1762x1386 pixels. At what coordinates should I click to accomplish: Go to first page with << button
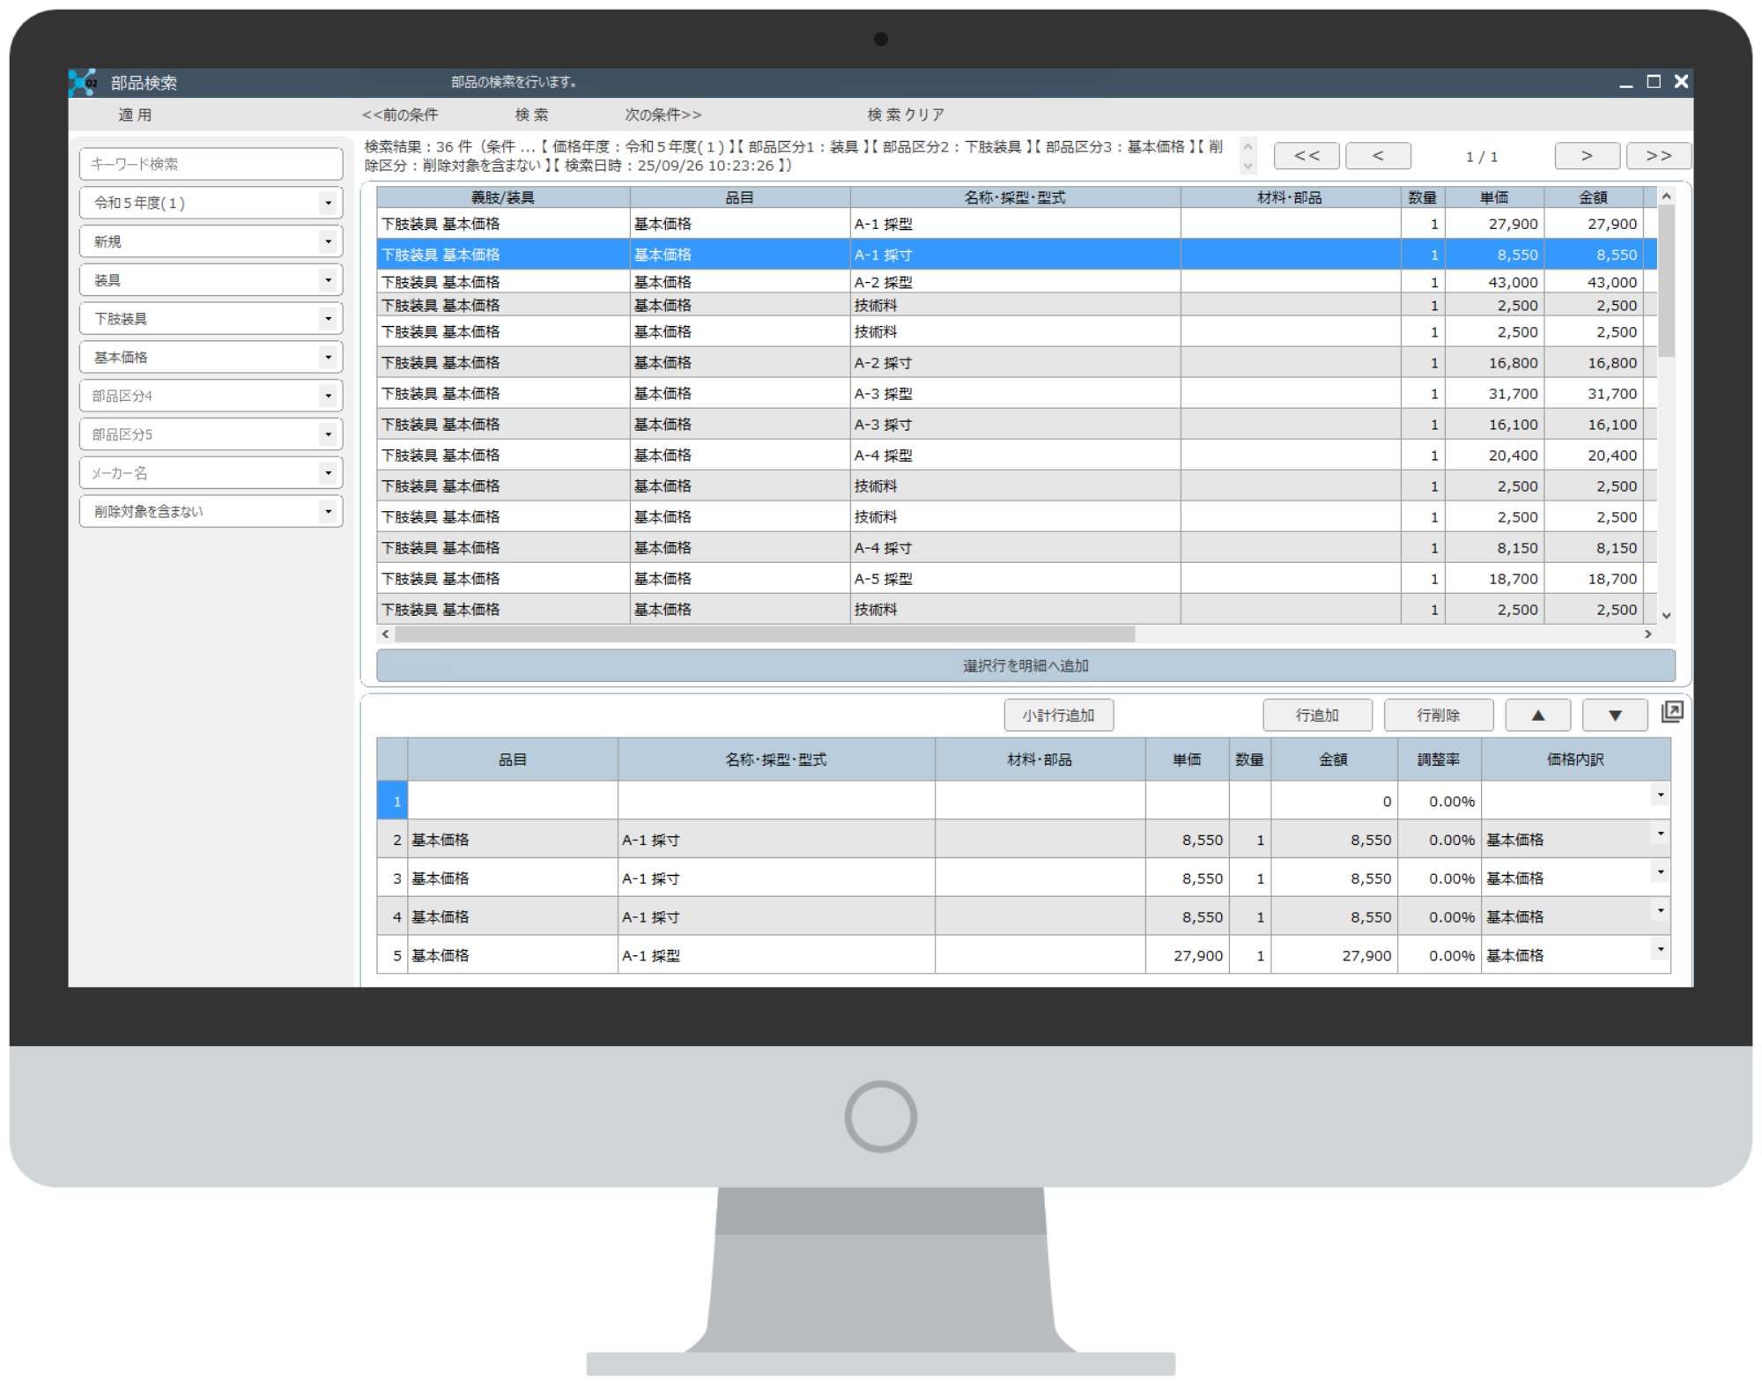tap(1307, 156)
